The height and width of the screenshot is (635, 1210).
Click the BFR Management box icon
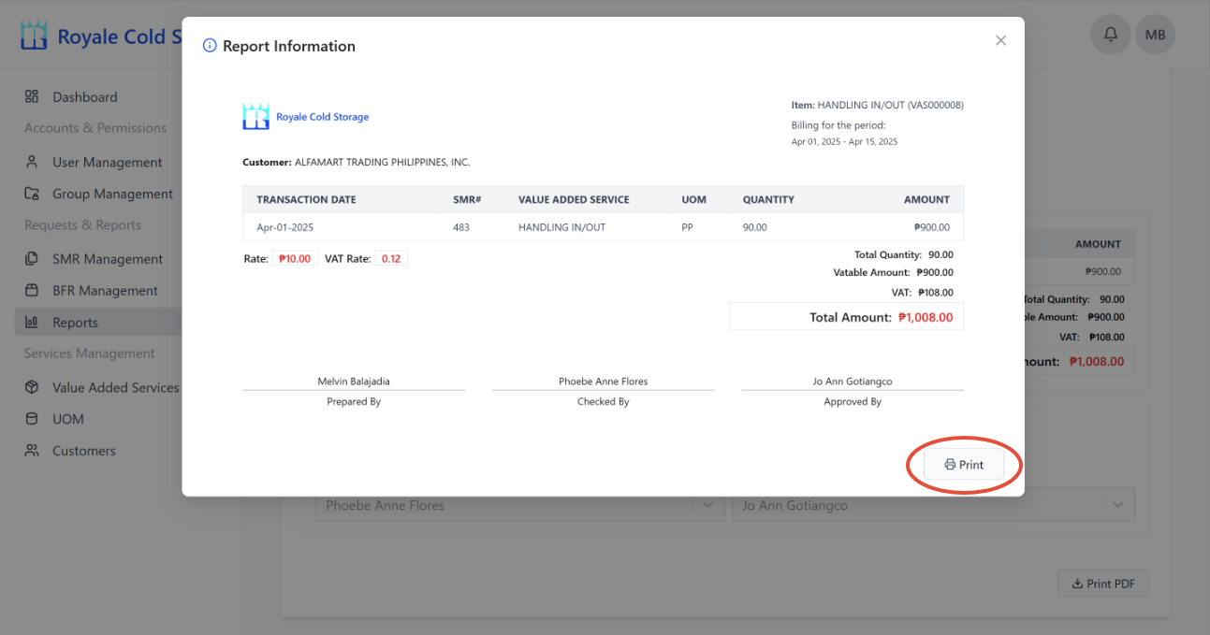pos(32,290)
